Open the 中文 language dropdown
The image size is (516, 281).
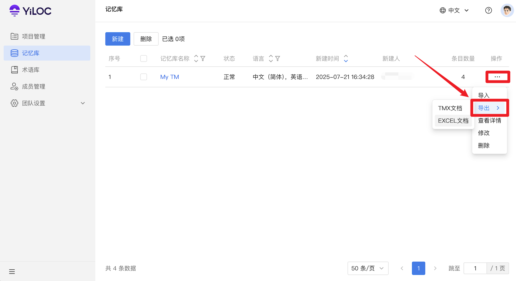454,10
